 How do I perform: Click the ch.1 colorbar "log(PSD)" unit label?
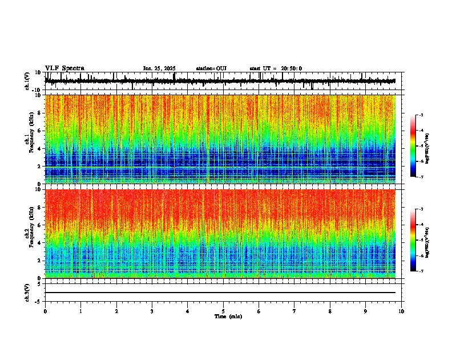(x=427, y=149)
